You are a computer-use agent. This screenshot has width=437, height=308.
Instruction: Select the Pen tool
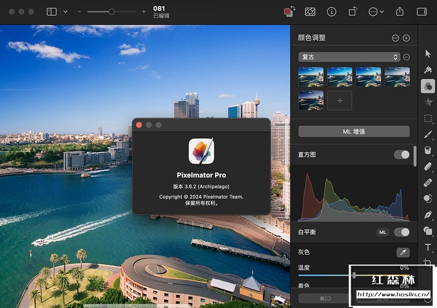pyautogui.click(x=428, y=215)
